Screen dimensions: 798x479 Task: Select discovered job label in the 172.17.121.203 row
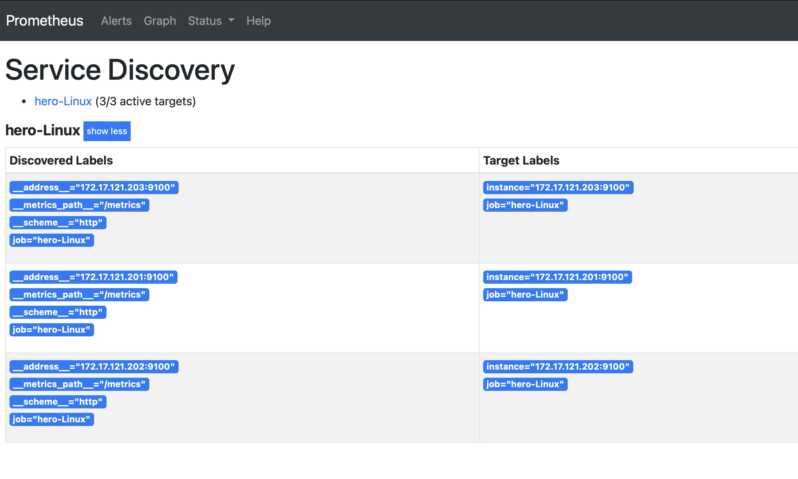point(52,240)
